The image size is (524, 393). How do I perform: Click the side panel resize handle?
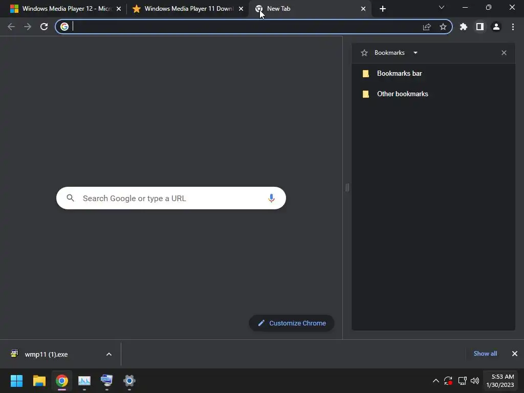(347, 187)
